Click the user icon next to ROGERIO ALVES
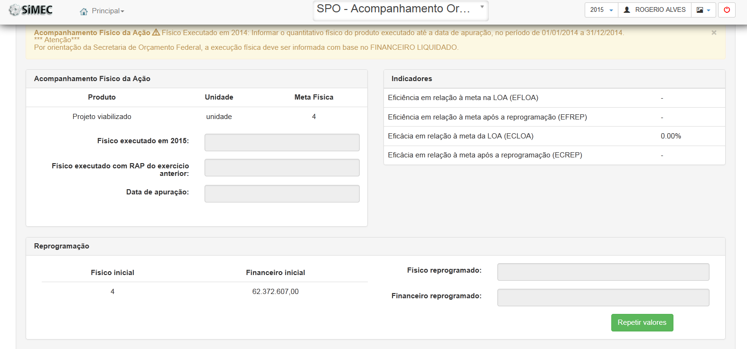The image size is (747, 349). click(627, 10)
